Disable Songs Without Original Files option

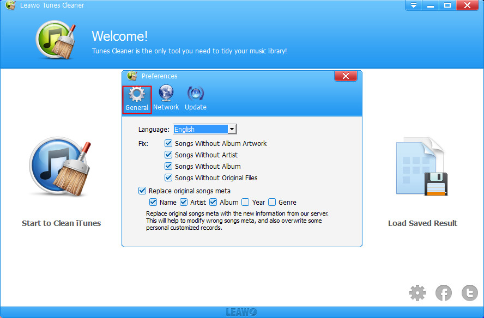(x=168, y=178)
